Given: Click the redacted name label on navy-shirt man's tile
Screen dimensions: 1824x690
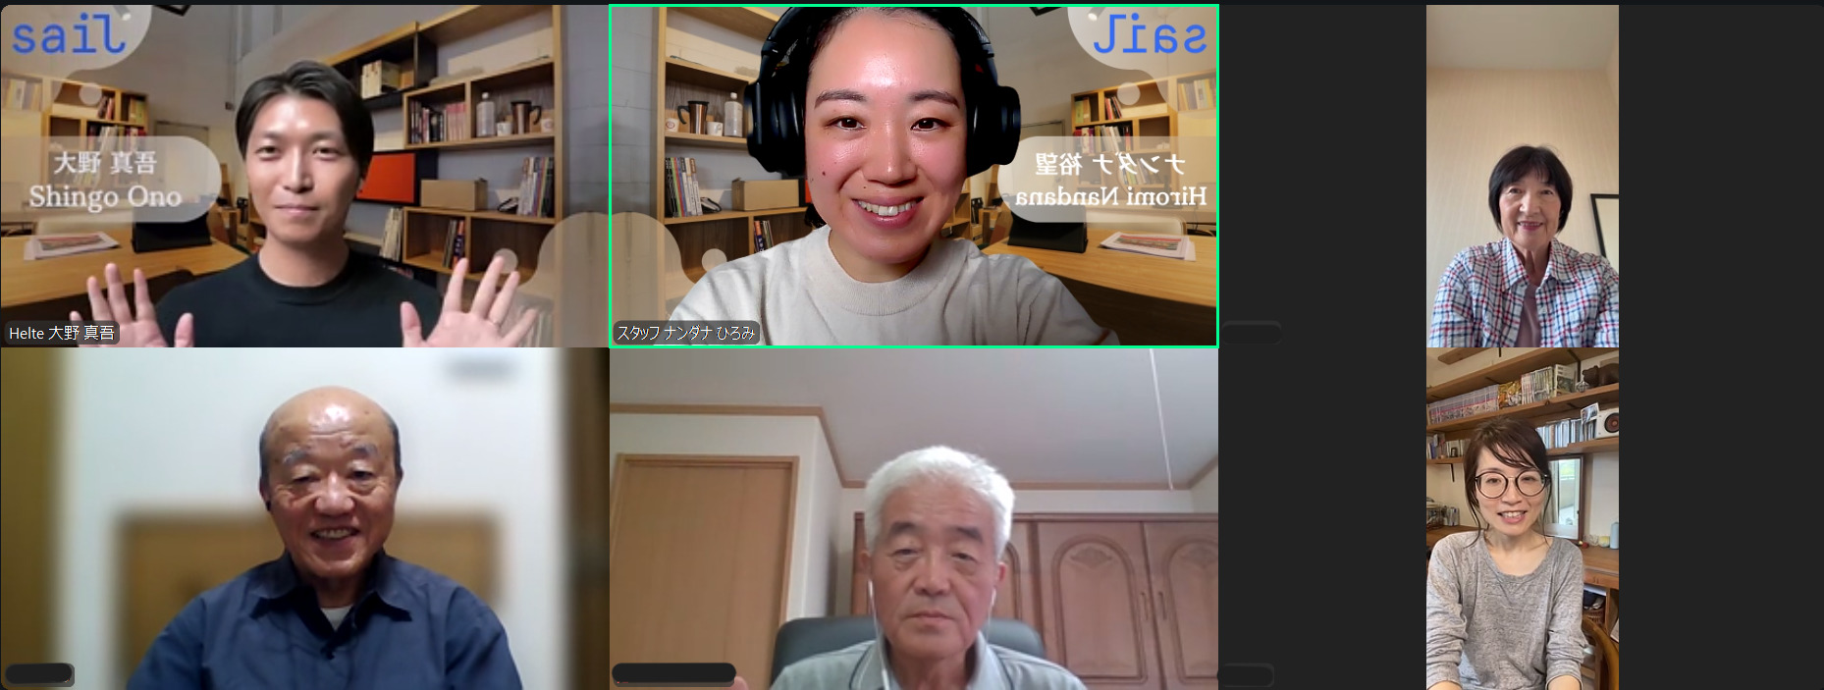Looking at the screenshot, I should point(39,674).
